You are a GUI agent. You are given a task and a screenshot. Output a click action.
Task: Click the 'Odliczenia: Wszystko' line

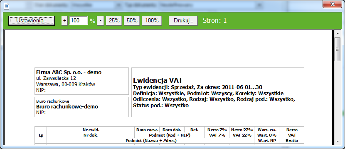(x=214, y=99)
